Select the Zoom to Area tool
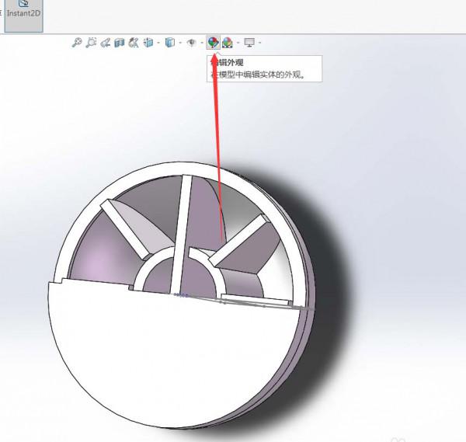Viewport: 466px width, 442px height. 91,43
